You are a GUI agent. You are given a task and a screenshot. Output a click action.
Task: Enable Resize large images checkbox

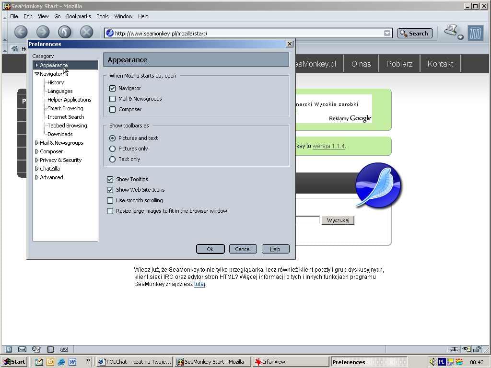110,211
